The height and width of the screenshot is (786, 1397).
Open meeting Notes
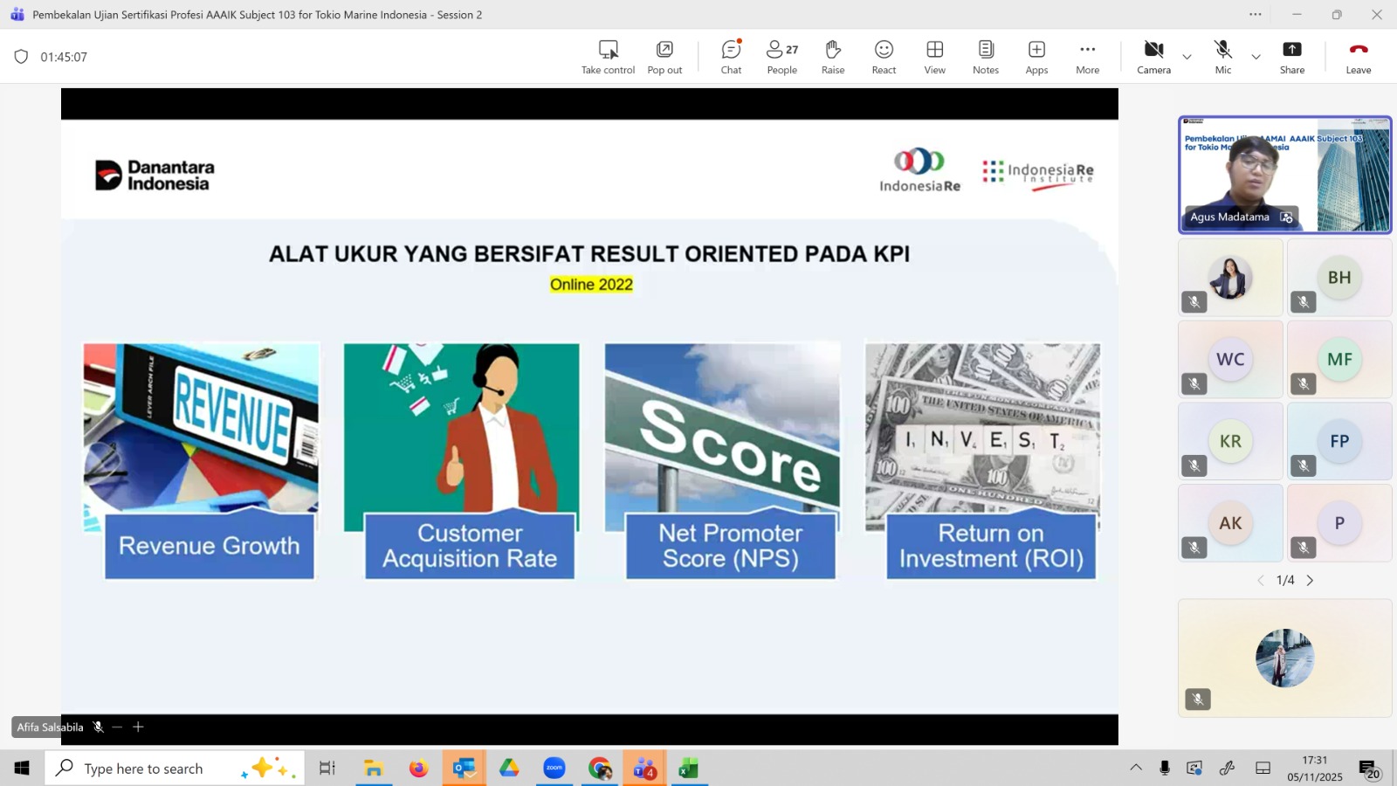(x=986, y=57)
